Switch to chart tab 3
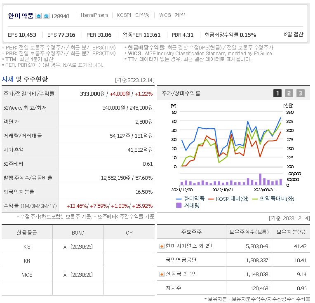This screenshot has width=315, height=303. tap(301, 93)
